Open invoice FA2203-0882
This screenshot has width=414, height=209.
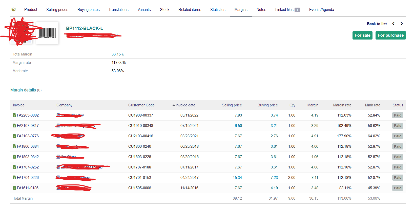(28, 115)
